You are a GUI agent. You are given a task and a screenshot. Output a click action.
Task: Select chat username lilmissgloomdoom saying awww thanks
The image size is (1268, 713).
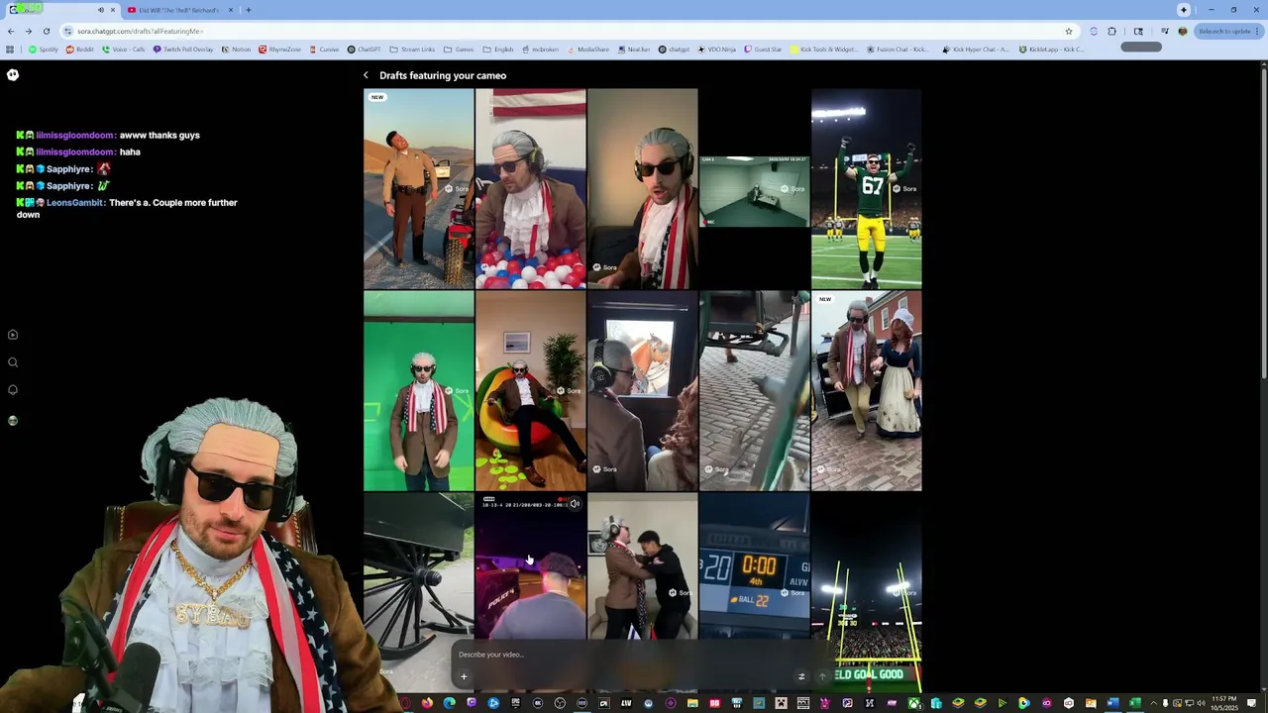click(75, 135)
